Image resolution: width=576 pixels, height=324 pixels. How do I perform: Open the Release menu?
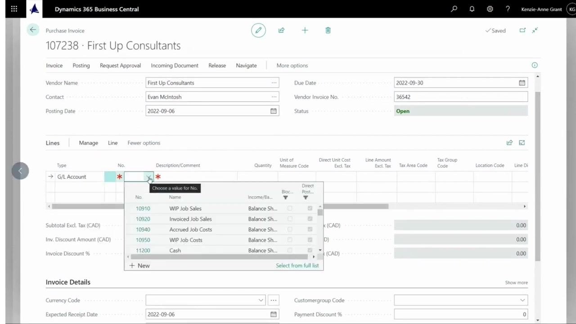point(217,65)
